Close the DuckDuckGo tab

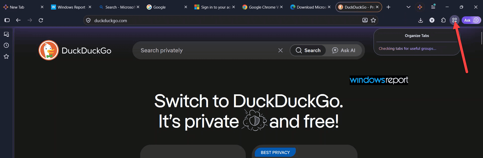[x=377, y=7]
